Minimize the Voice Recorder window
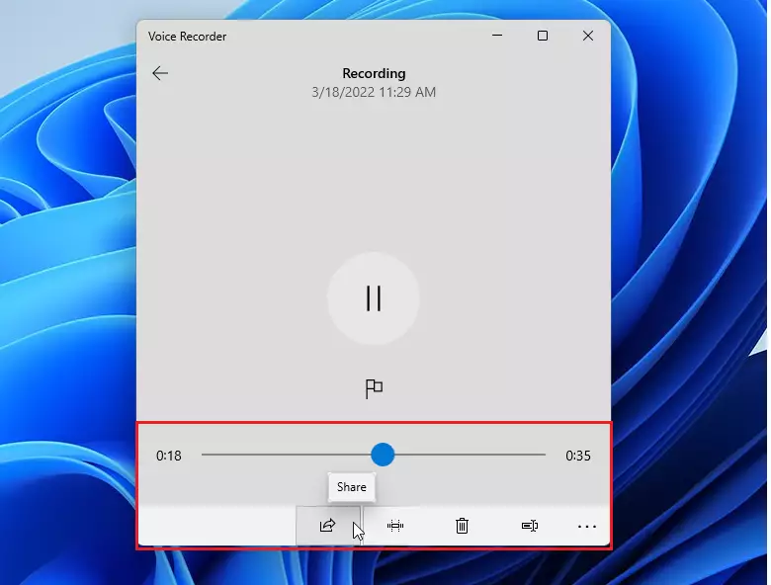The width and height of the screenshot is (771, 585). pyautogui.click(x=497, y=36)
